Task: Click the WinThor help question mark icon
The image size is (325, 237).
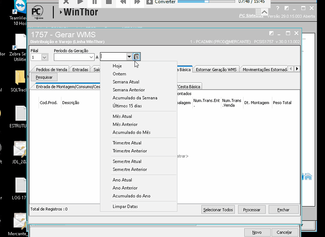Action: 278,8
